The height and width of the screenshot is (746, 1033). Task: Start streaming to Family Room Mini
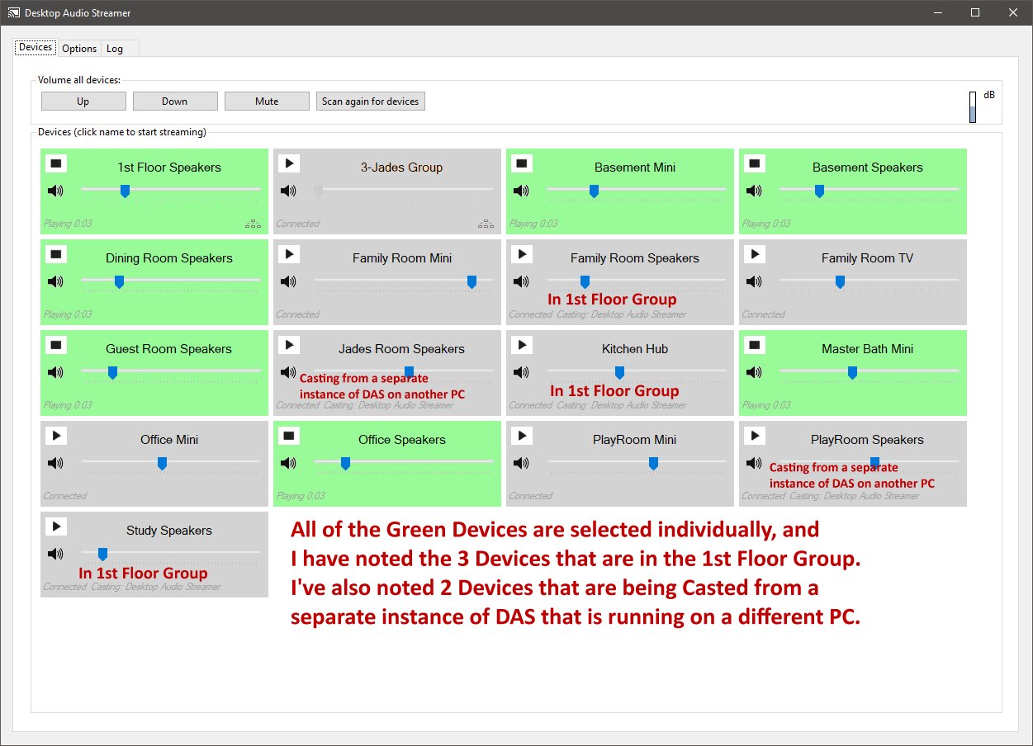[289, 254]
